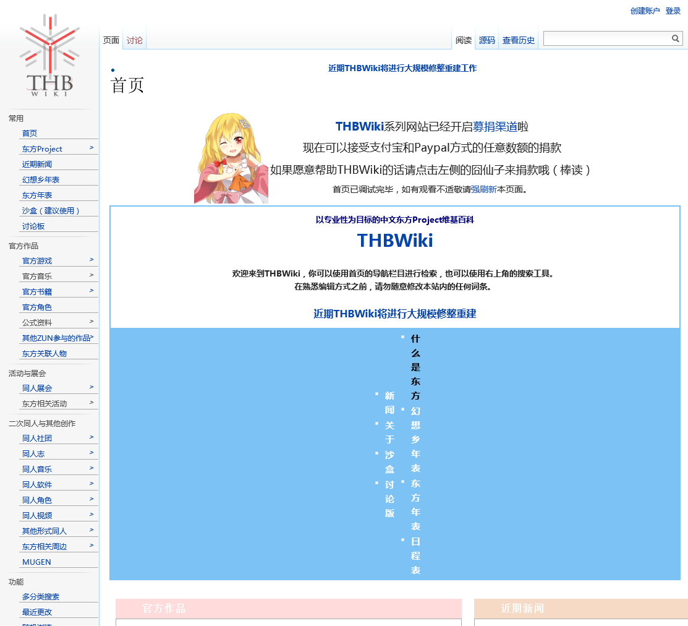Viewport: 688px width, 626px height.
Task: Expand the 东方Project submenu arrow
Action: coord(91,147)
